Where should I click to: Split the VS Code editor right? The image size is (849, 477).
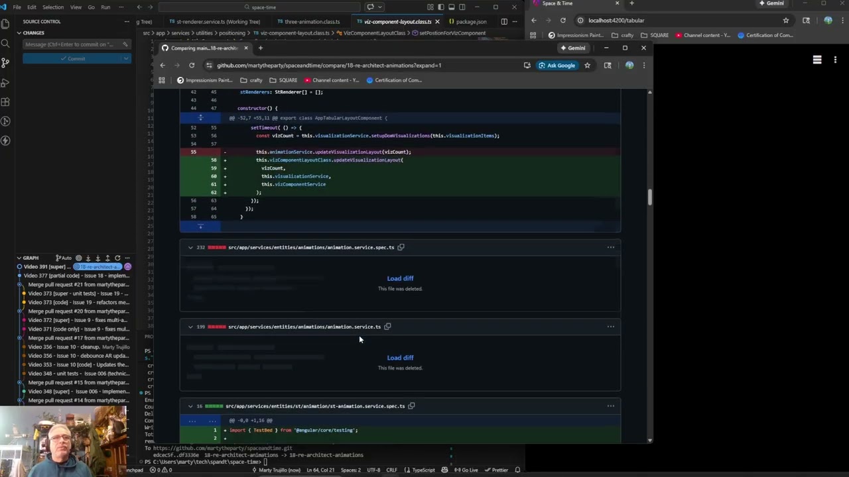(504, 22)
